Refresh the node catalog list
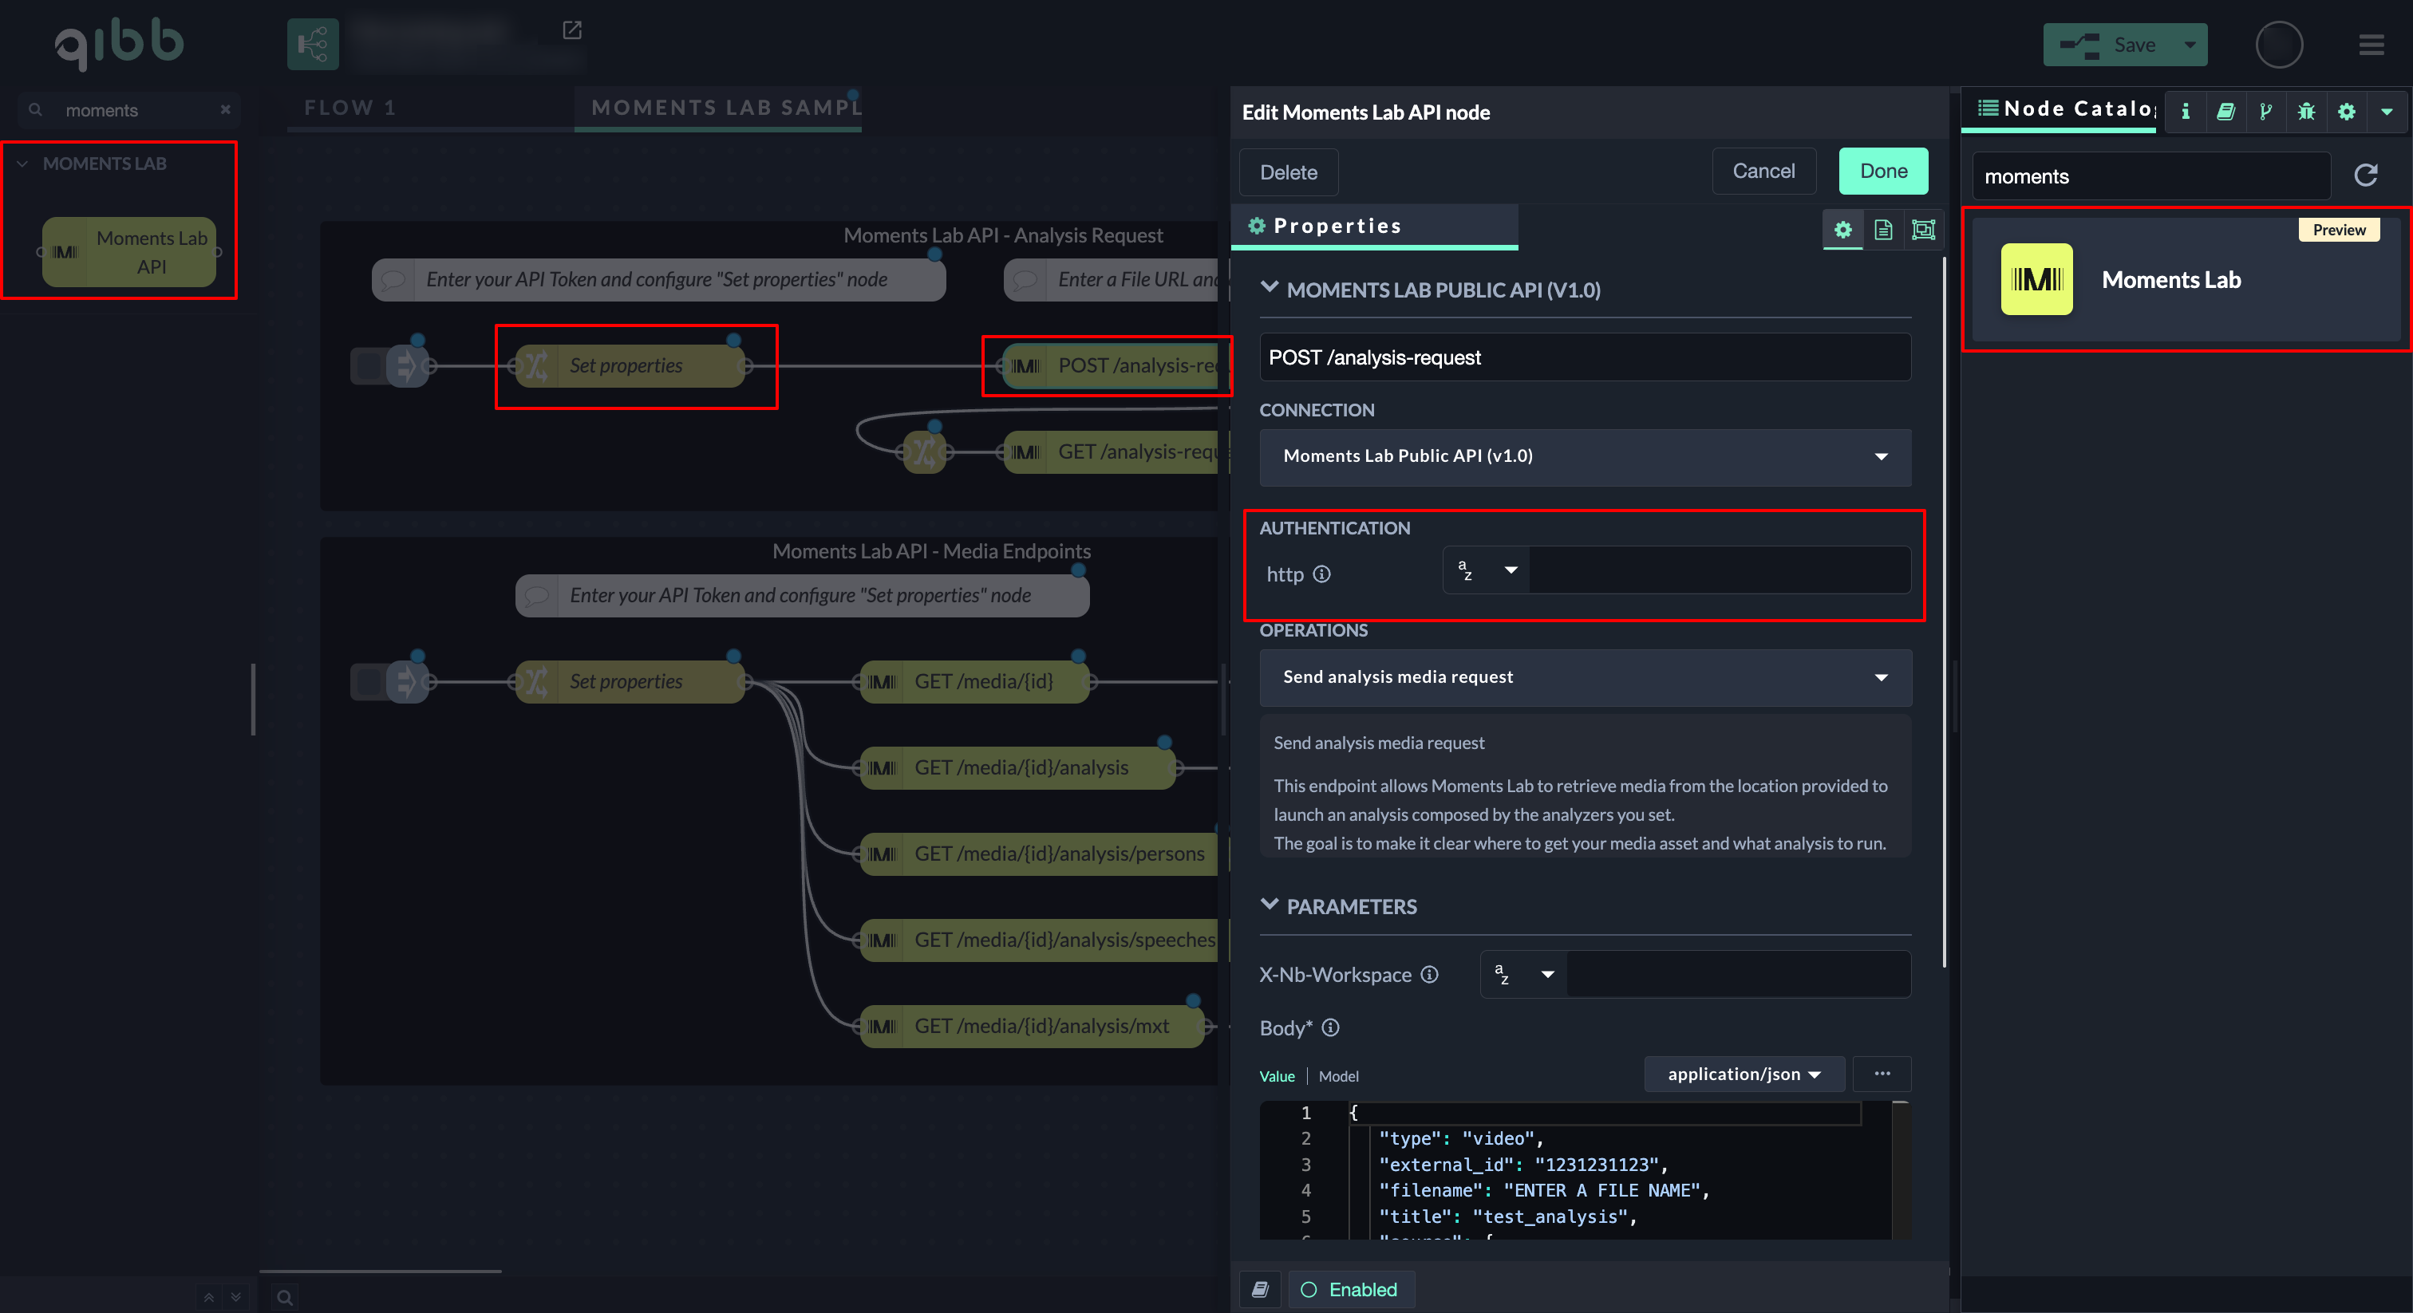This screenshot has width=2413, height=1313. 2365,175
